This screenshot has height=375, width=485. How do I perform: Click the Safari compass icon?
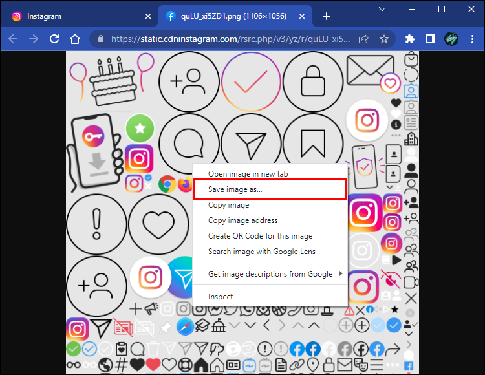[x=185, y=327]
